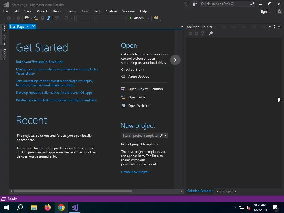The height and width of the screenshot is (213, 284).
Task: Click the Search project templates field
Action: 140,135
